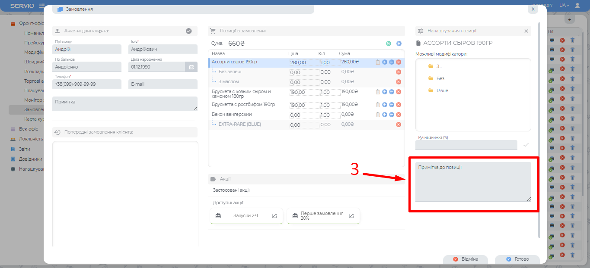Remove the EXTRA-RARE (BLUE) modifier
Image resolution: width=590 pixels, height=268 pixels.
coord(399,125)
